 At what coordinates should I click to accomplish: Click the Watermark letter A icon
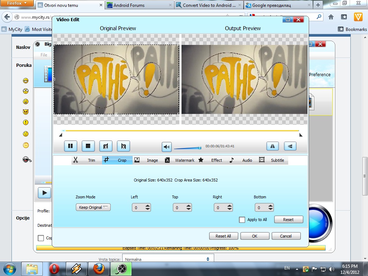pyautogui.click(x=167, y=160)
